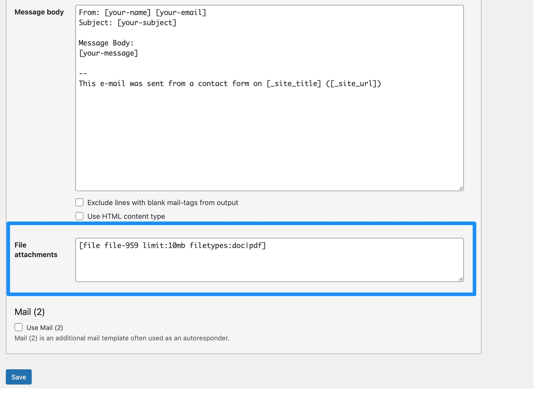
Task: Toggle 'Exclude lines with blank mail-tags' checkbox
Action: click(79, 203)
